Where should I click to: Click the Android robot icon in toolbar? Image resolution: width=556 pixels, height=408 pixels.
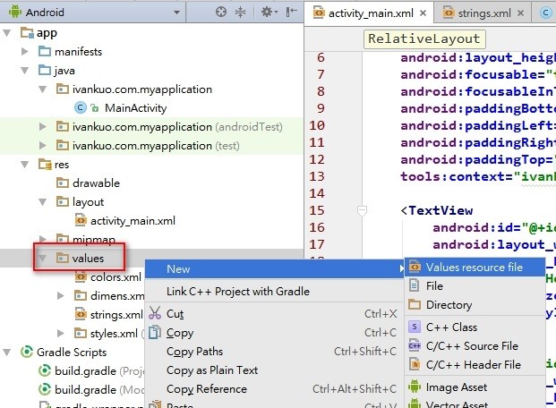pyautogui.click(x=15, y=12)
